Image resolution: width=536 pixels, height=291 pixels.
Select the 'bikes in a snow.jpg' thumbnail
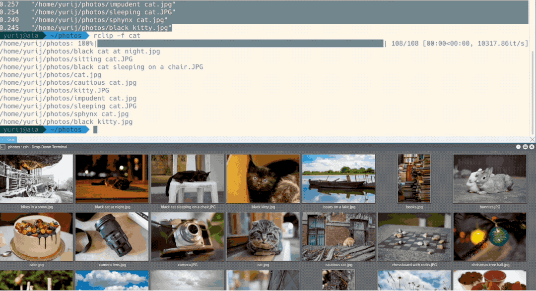[x=36, y=178]
